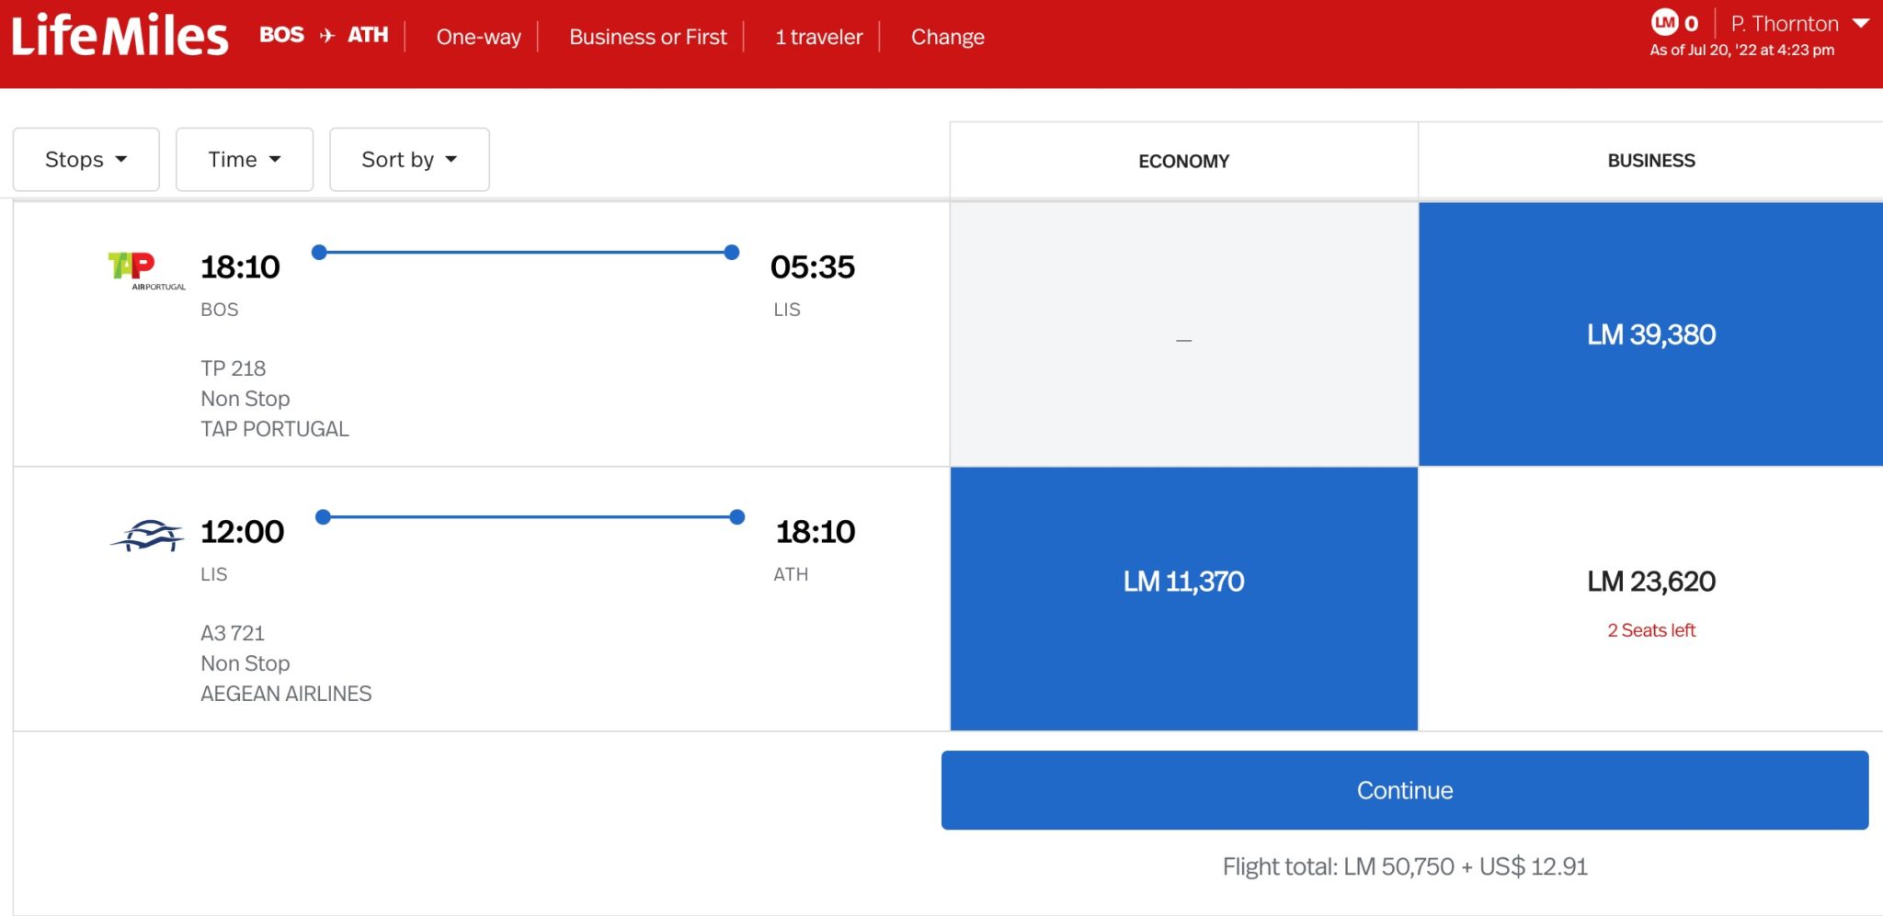This screenshot has height=916, width=1883.
Task: Click the LifeMiles logo
Action: (x=118, y=35)
